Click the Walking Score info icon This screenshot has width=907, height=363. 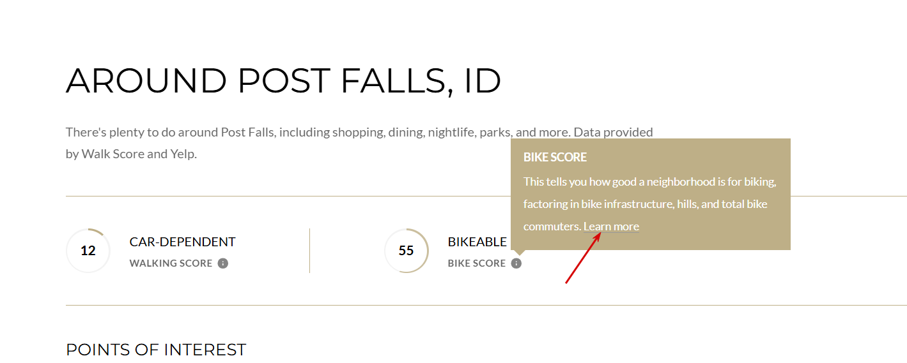coord(223,263)
